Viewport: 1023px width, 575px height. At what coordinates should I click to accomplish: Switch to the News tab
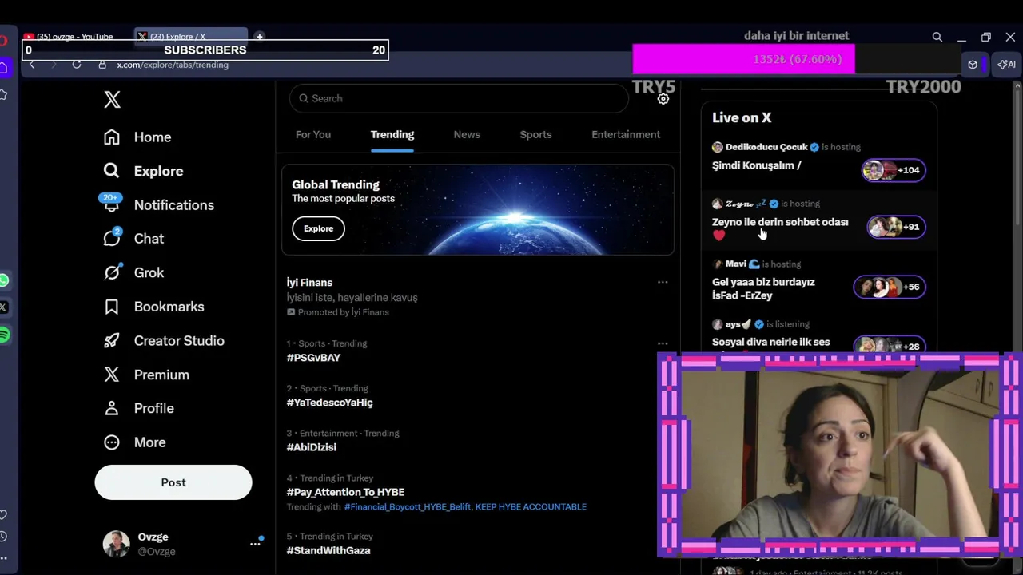467,134
